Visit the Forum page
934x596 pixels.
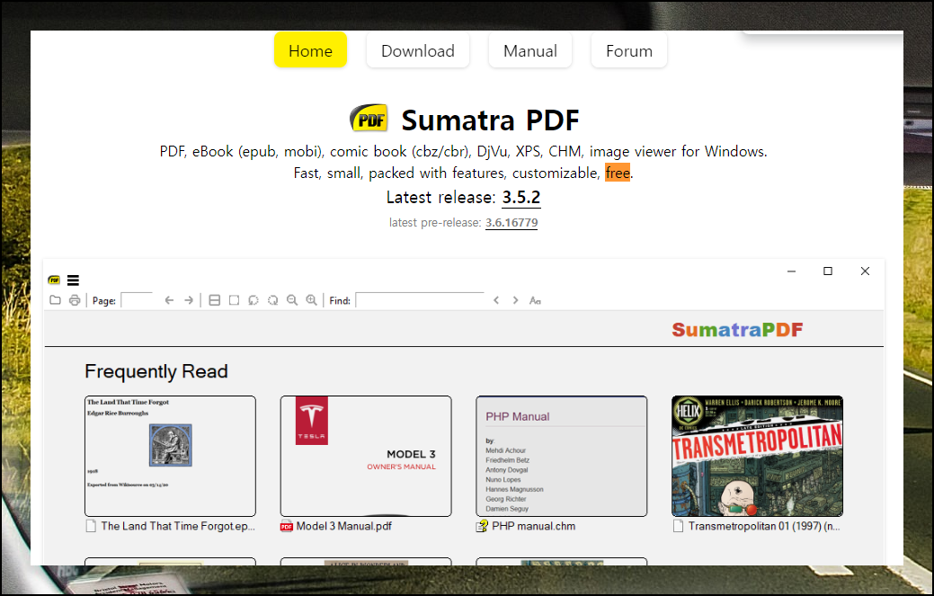pos(629,50)
